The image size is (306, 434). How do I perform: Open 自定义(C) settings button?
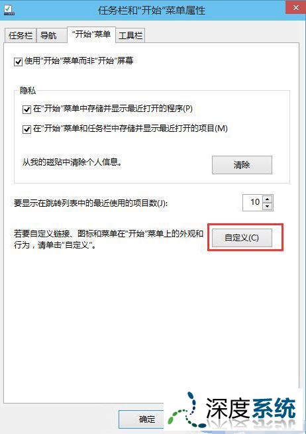pyautogui.click(x=242, y=238)
